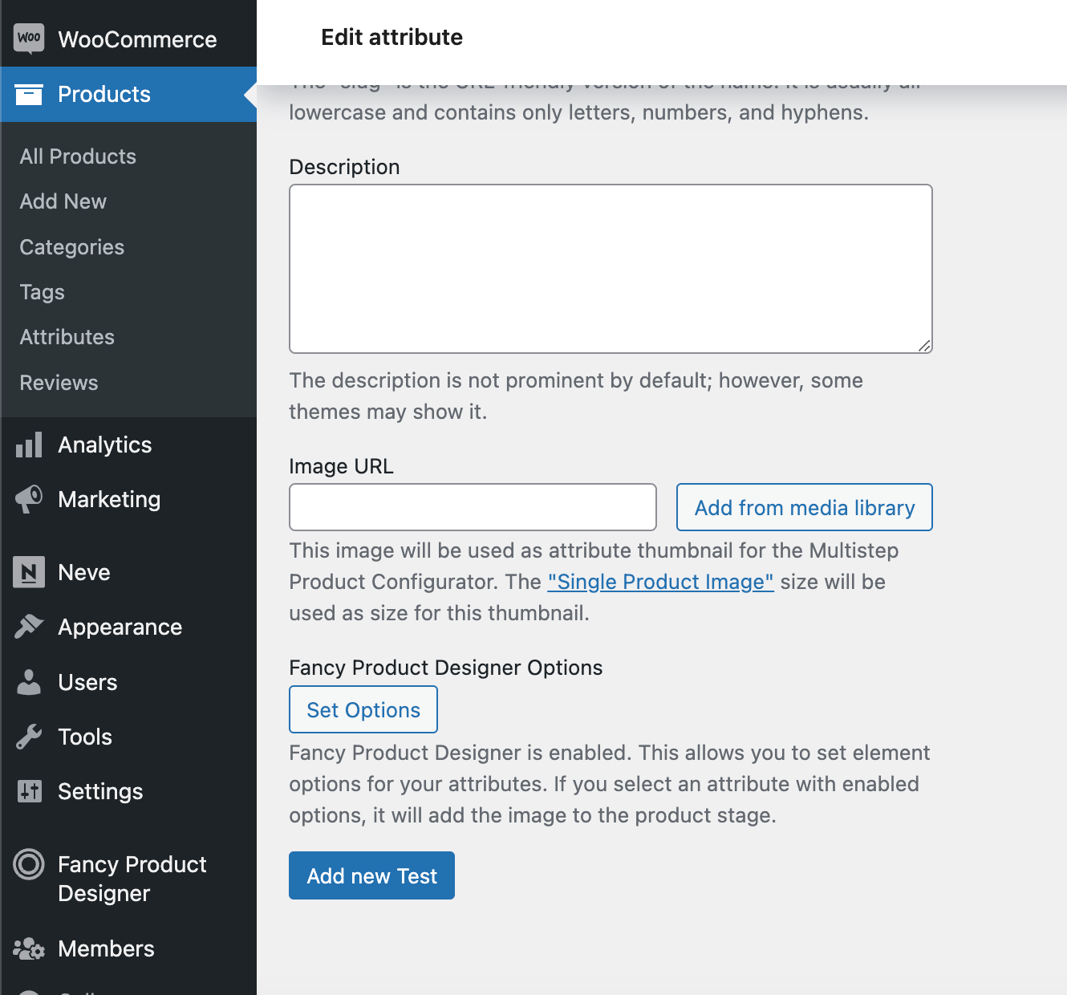The width and height of the screenshot is (1067, 995).
Task: Click the Neve theme icon
Action: pyautogui.click(x=29, y=572)
